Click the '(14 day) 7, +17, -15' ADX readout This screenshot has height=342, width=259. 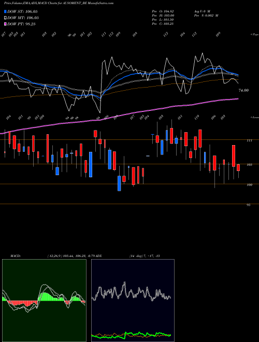point(145,256)
